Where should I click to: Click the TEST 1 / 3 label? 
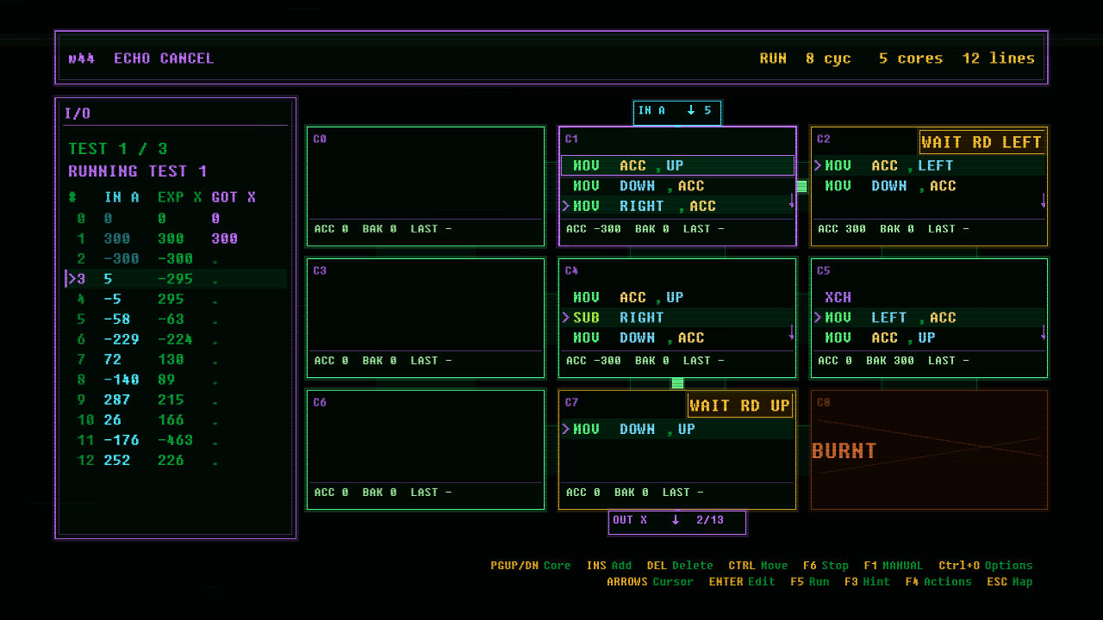point(118,149)
